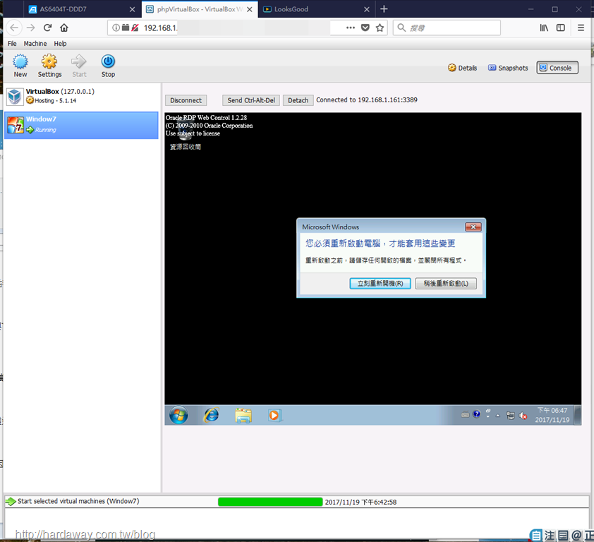Image resolution: width=594 pixels, height=542 pixels.
Task: Reload the current page
Action: tap(47, 28)
